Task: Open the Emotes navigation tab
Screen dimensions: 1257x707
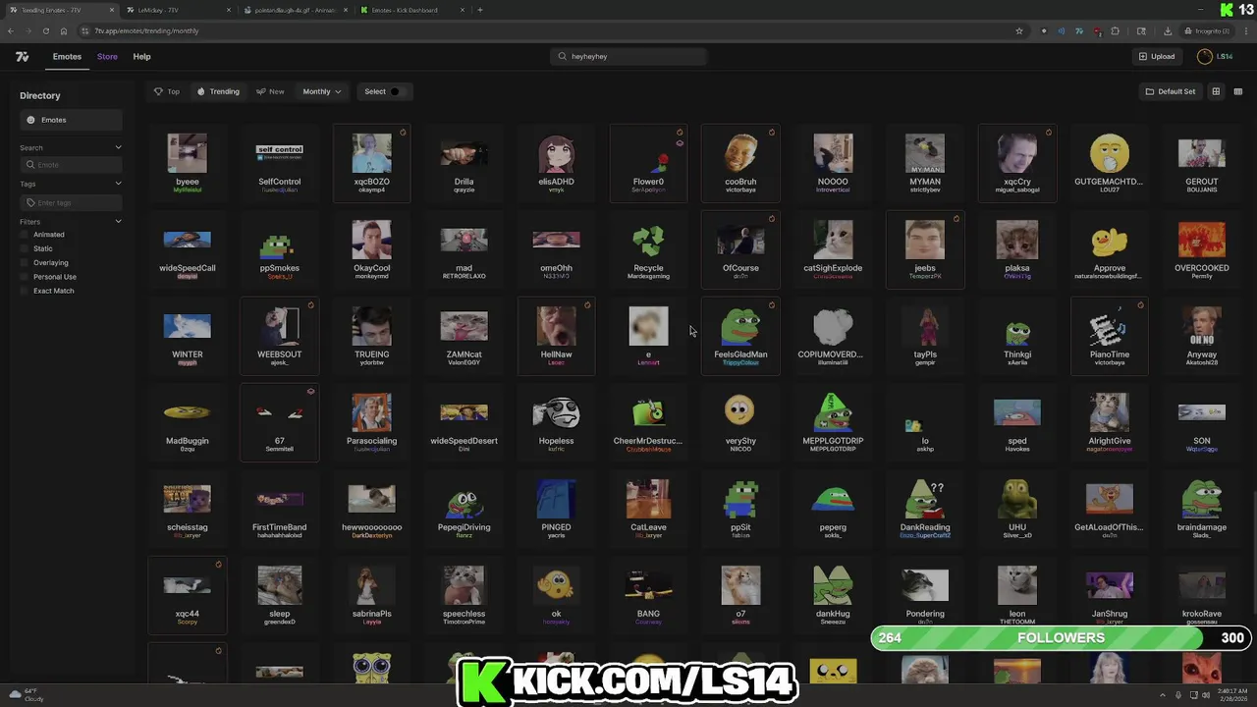Action: [67, 56]
